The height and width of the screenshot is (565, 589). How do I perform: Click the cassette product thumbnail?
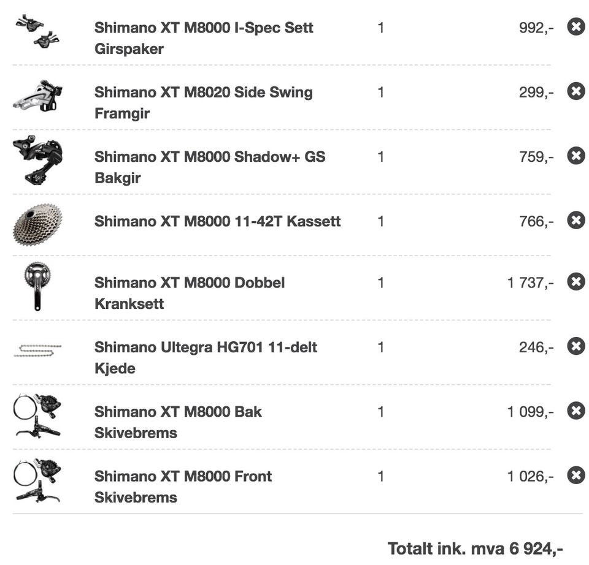pyautogui.click(x=37, y=225)
